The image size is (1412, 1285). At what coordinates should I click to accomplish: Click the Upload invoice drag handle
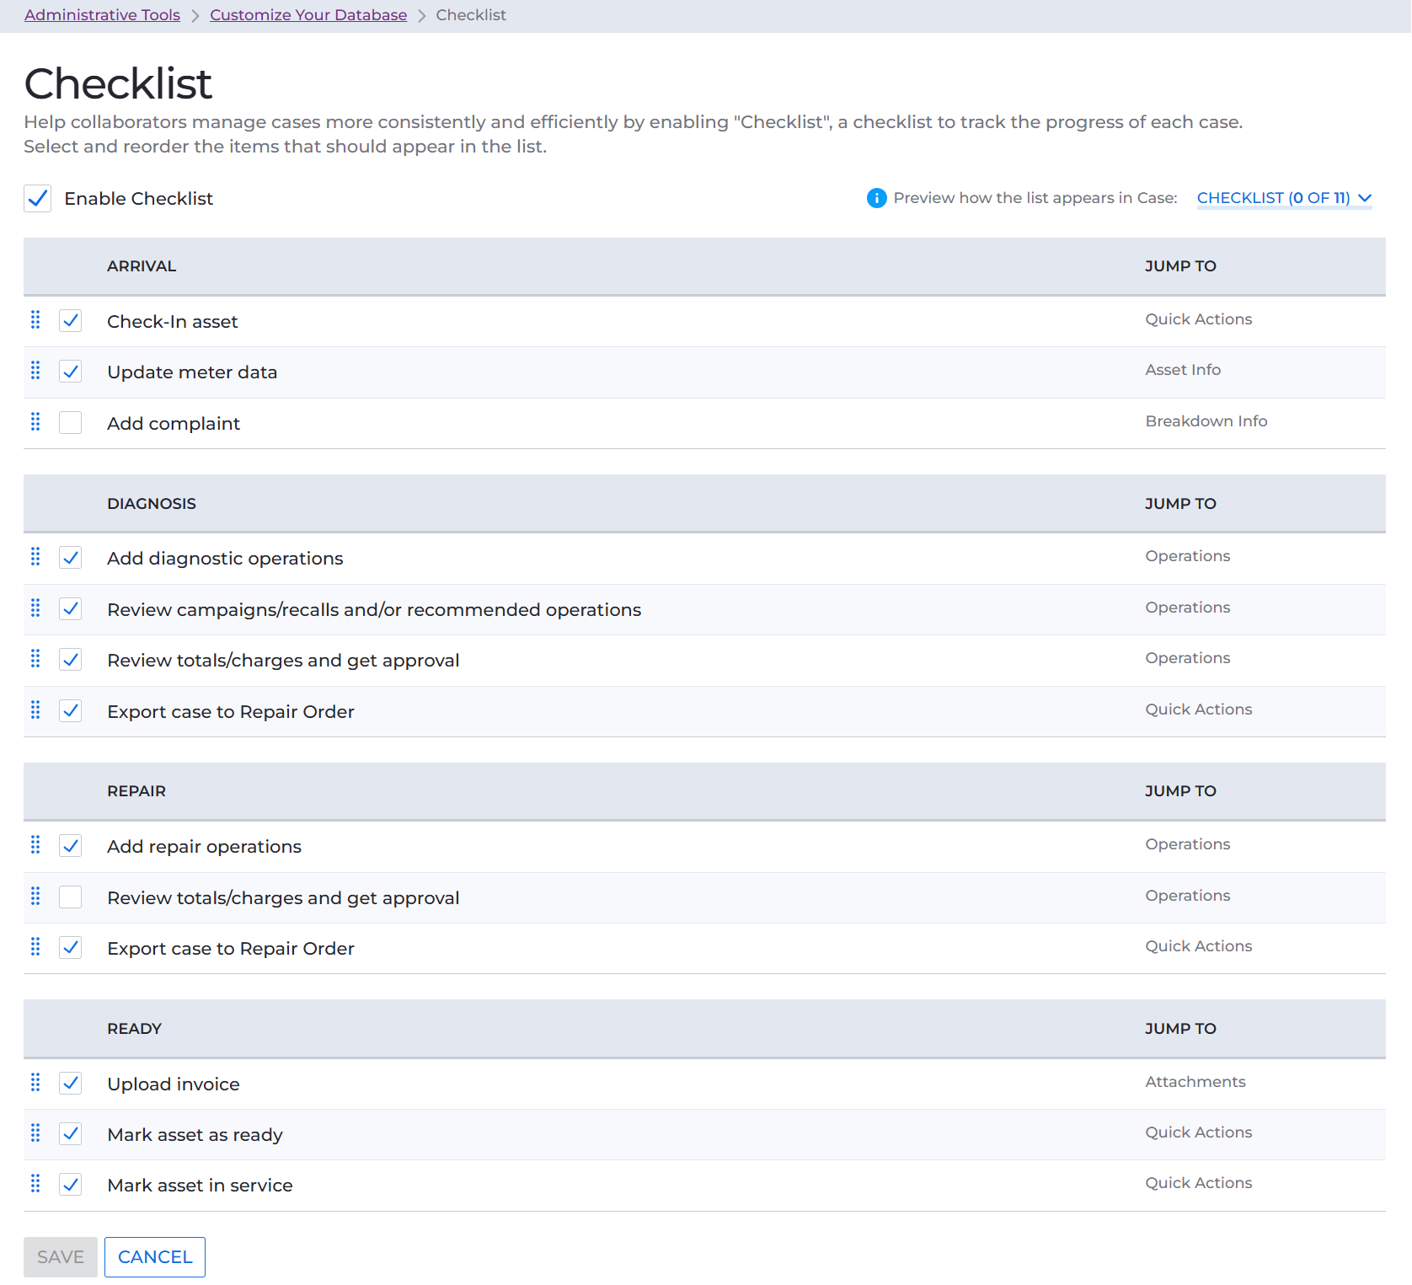pyautogui.click(x=35, y=1083)
